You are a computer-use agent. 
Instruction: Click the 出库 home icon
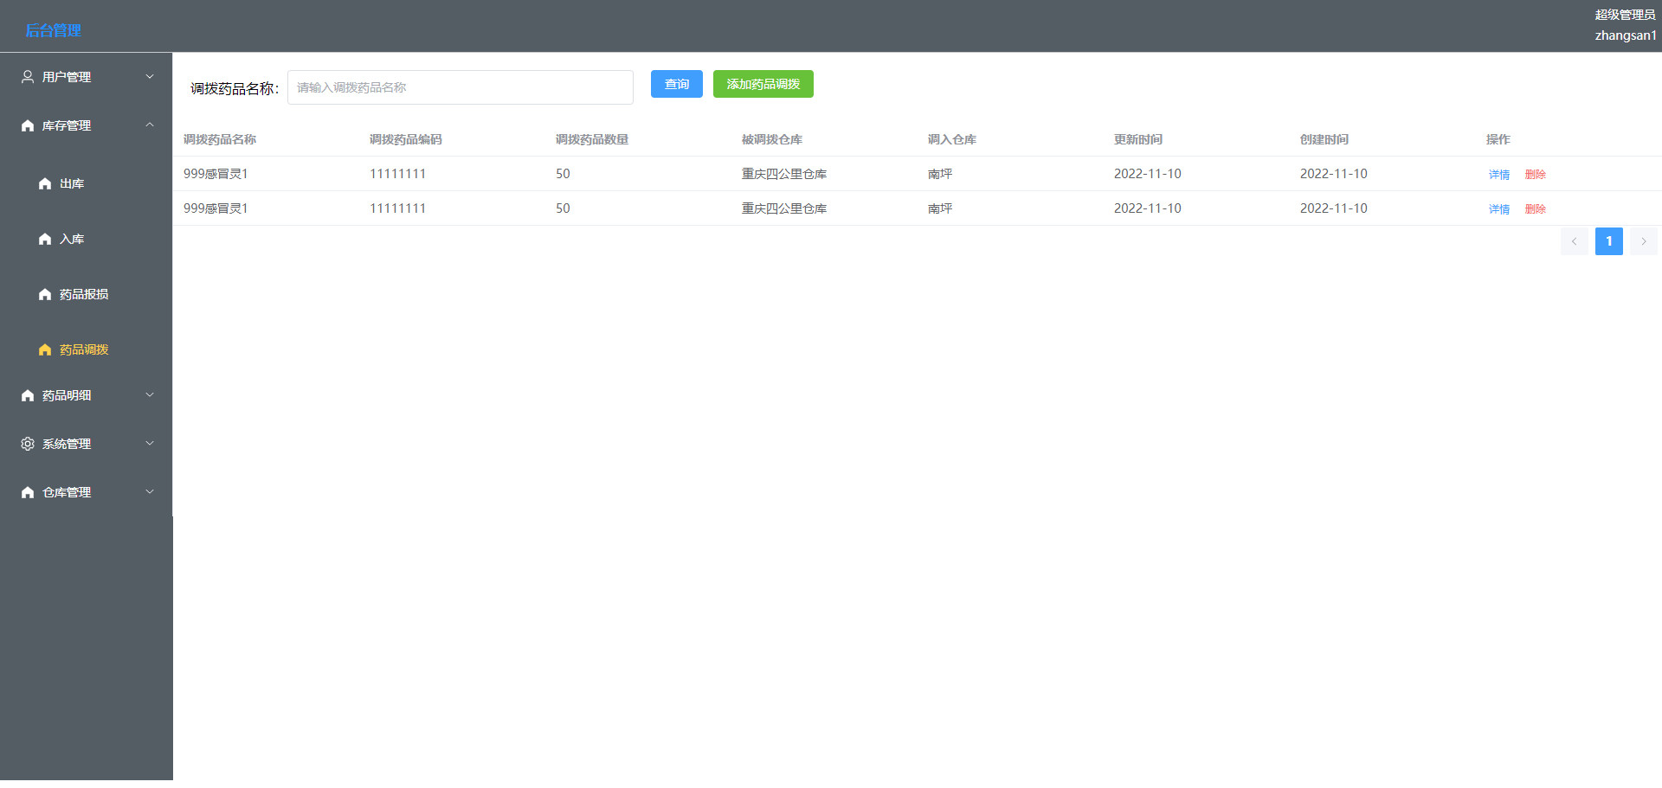pos(45,183)
